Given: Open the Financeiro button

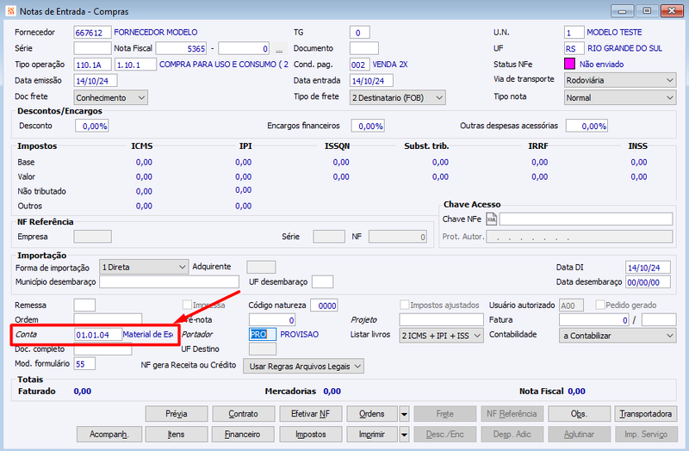Looking at the screenshot, I should click(x=243, y=435).
